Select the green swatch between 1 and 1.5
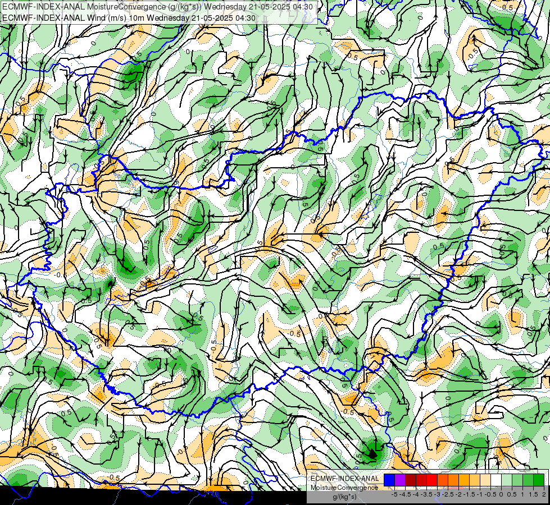 (x=528, y=480)
